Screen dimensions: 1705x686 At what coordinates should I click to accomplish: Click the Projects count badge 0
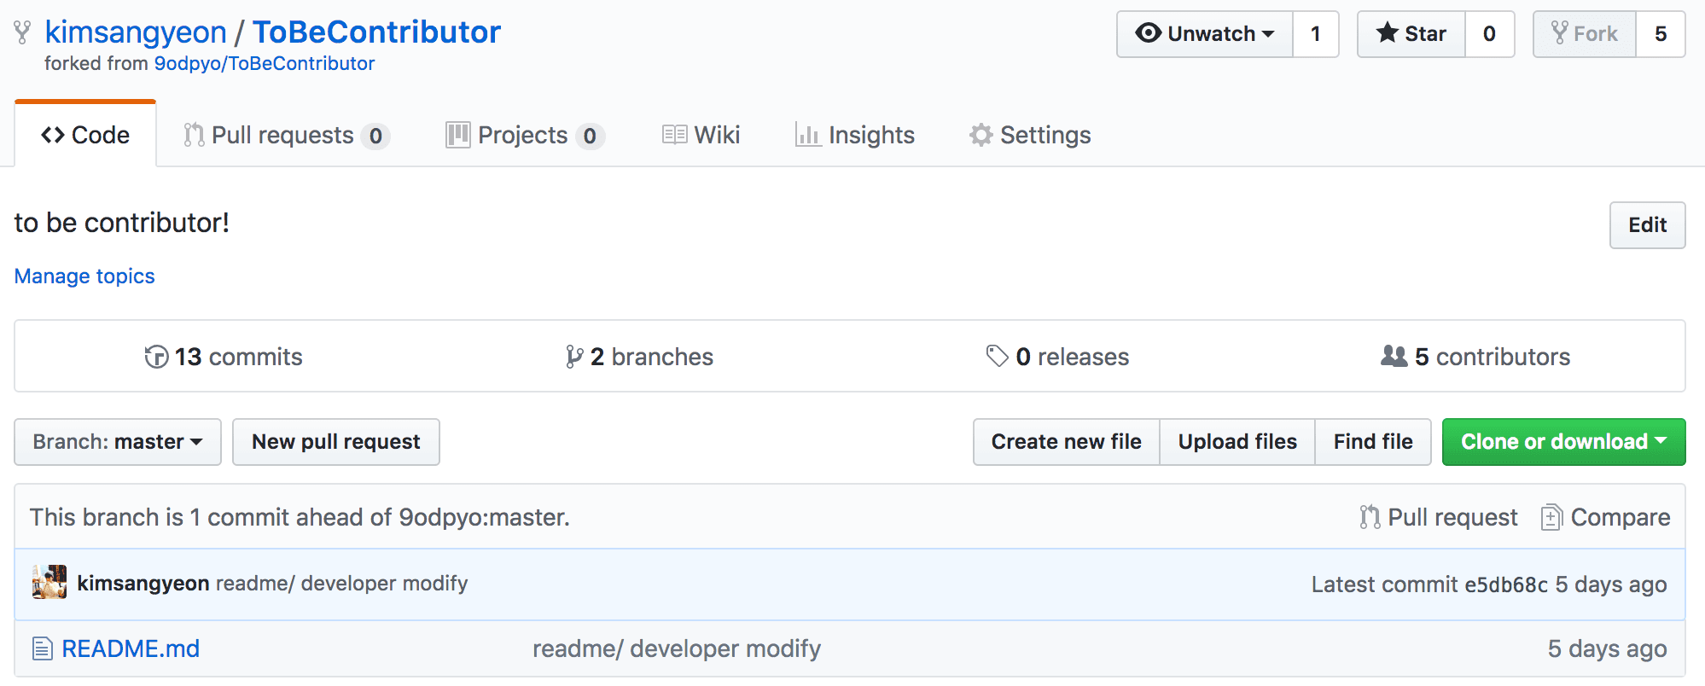pos(590,136)
